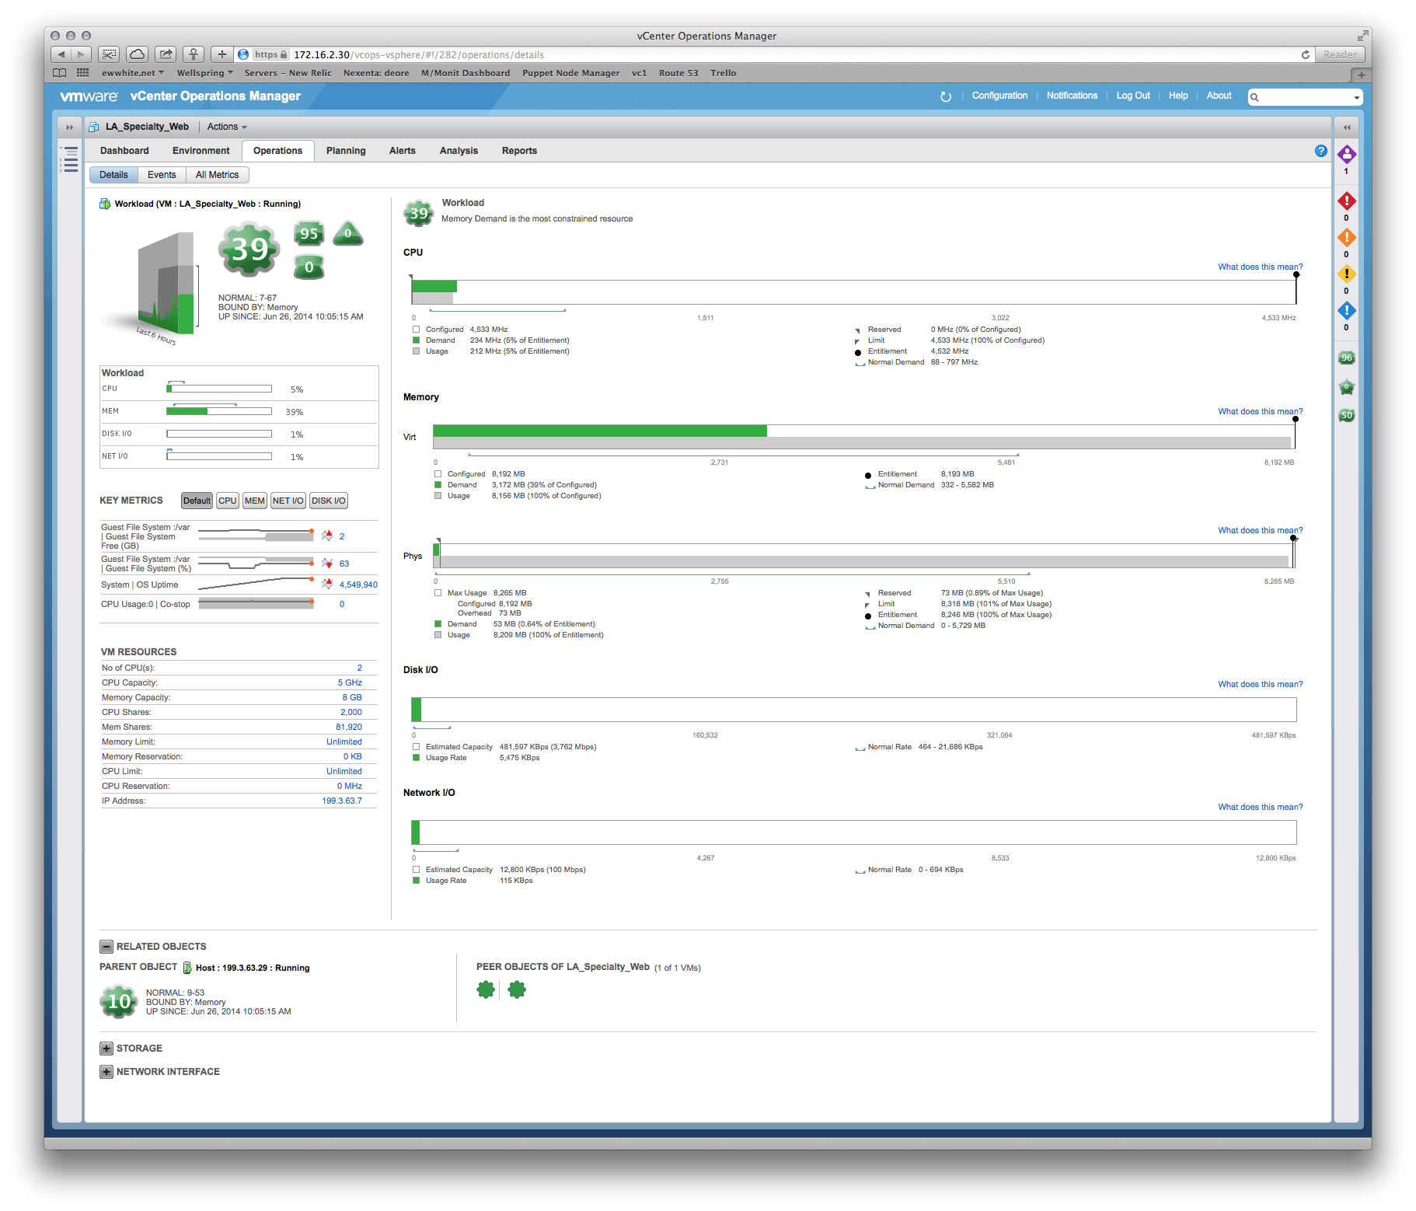Click the Log Out link
Image resolution: width=1416 pixels, height=1211 pixels.
click(x=1133, y=96)
